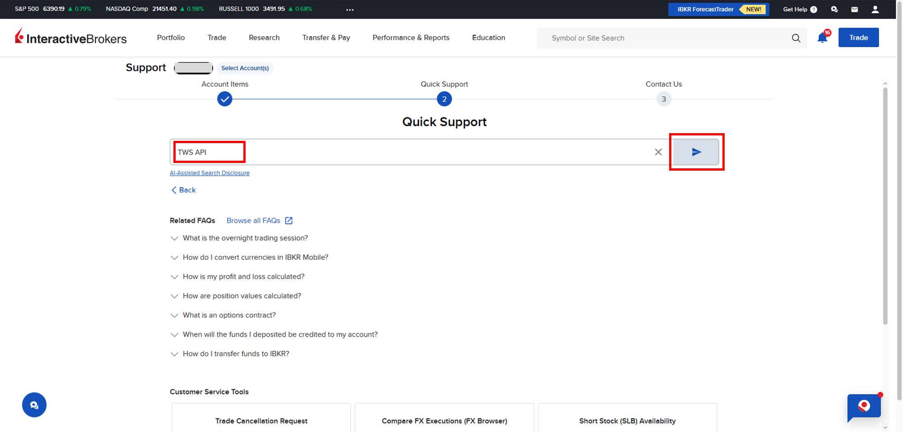The width and height of the screenshot is (903, 432).
Task: Open Performance & Reports menu
Action: [x=411, y=37]
